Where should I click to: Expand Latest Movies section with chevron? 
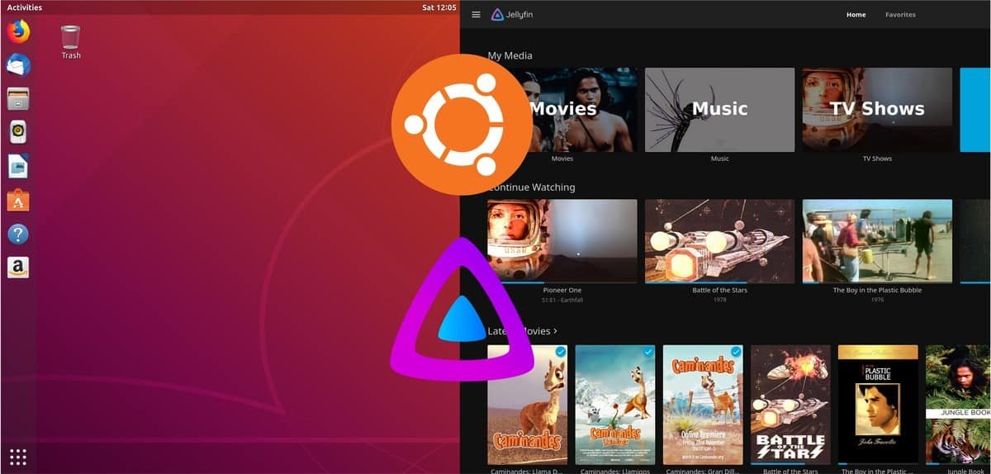click(555, 331)
